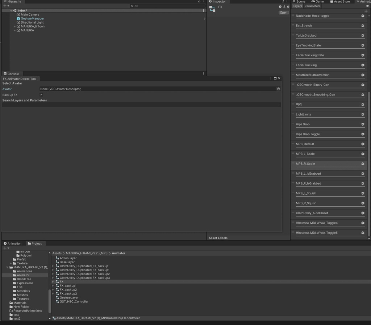Select the FX animator controller in the Project panel
The image size is (371, 325).
[61, 281]
